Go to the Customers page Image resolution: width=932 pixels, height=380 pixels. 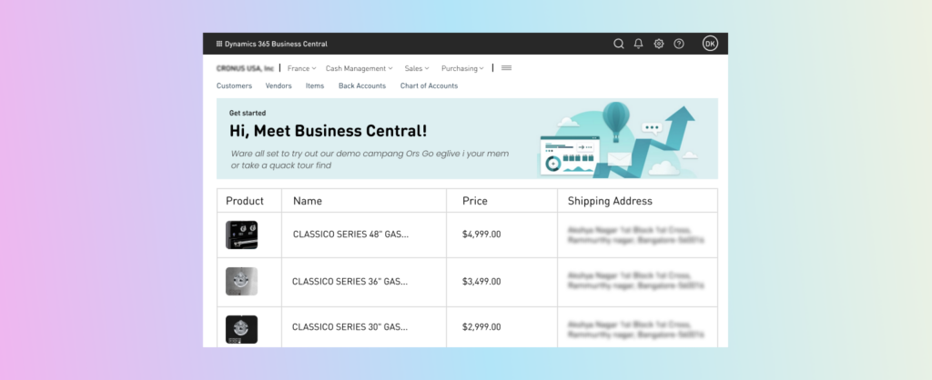[x=234, y=86]
